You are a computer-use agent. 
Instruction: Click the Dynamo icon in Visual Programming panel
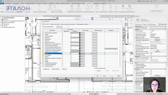(123, 6)
